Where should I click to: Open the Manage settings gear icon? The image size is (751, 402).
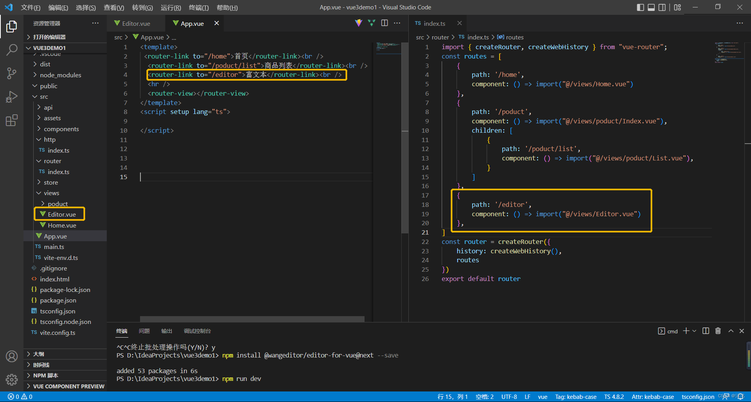(12, 379)
